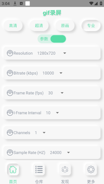Open the 仓库 list icon
Image resolution: width=104 pixels, height=184 pixels.
pos(39,169)
